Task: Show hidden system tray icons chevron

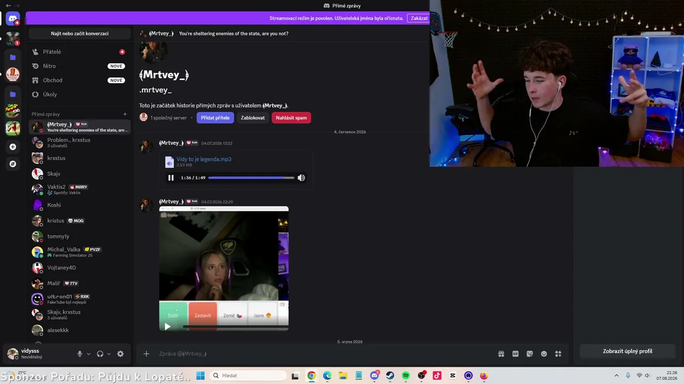Action: click(x=616, y=375)
